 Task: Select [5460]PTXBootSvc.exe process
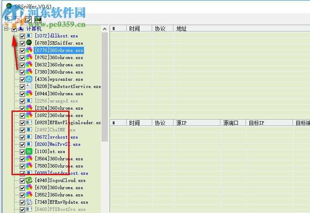click(x=60, y=209)
